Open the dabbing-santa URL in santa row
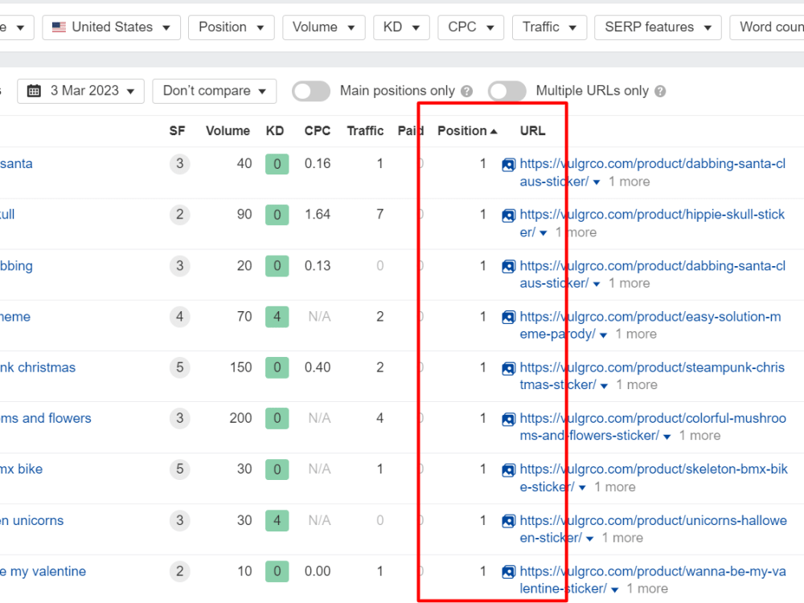Image resolution: width=804 pixels, height=603 pixels. point(652,172)
